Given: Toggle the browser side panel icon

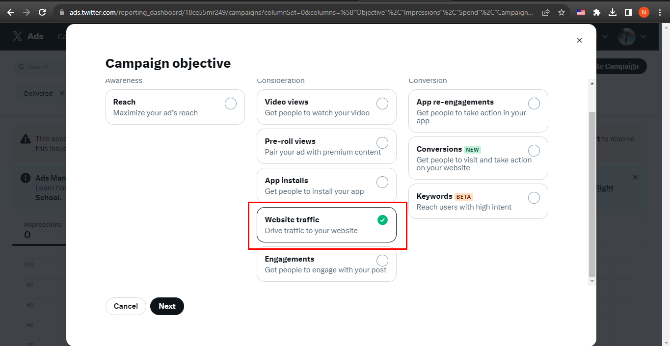Looking at the screenshot, I should click(x=628, y=12).
